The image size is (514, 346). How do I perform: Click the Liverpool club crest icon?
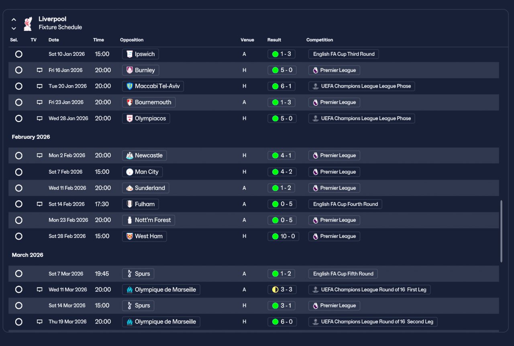[28, 24]
